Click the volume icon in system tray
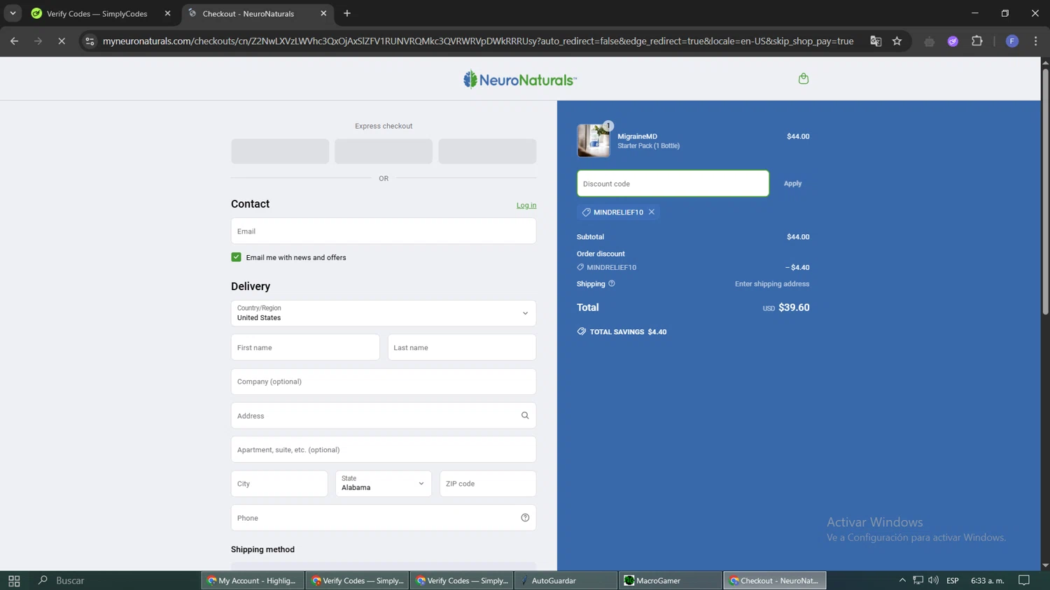This screenshot has width=1050, height=590. coord(933,580)
